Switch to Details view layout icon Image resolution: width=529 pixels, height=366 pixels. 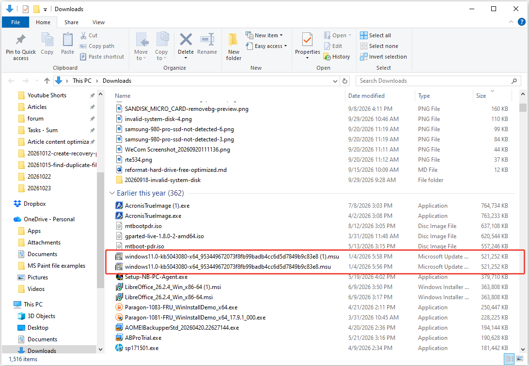[510, 359]
